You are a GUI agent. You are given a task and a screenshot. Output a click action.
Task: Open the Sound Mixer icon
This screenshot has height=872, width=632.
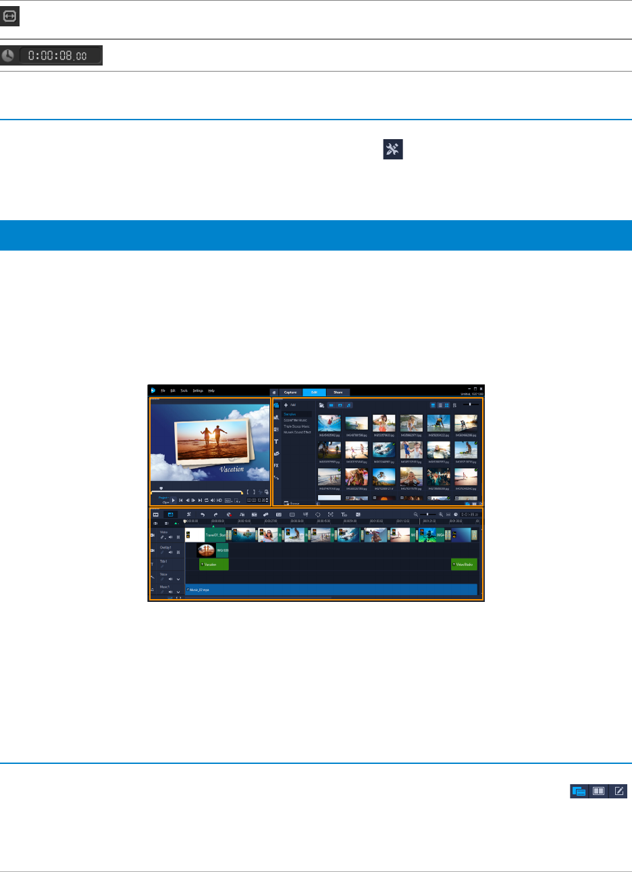pos(242,514)
